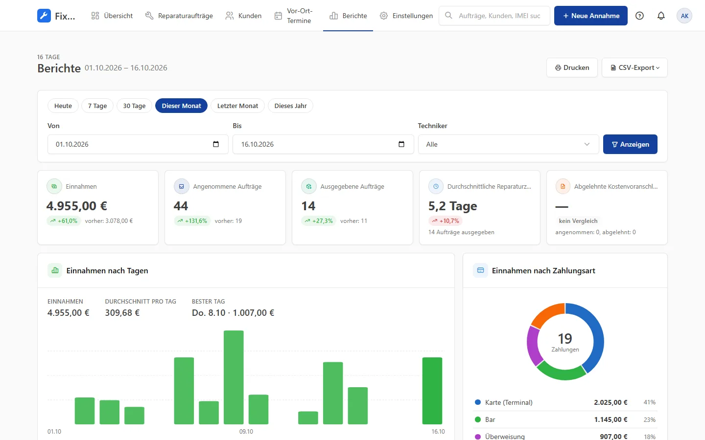705x440 pixels.
Task: Open the notifications bell
Action: (x=661, y=16)
